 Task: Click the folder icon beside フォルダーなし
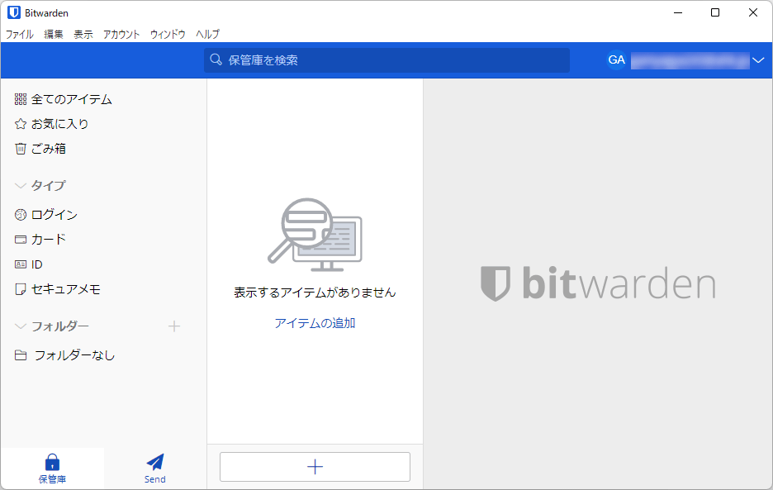tap(20, 355)
